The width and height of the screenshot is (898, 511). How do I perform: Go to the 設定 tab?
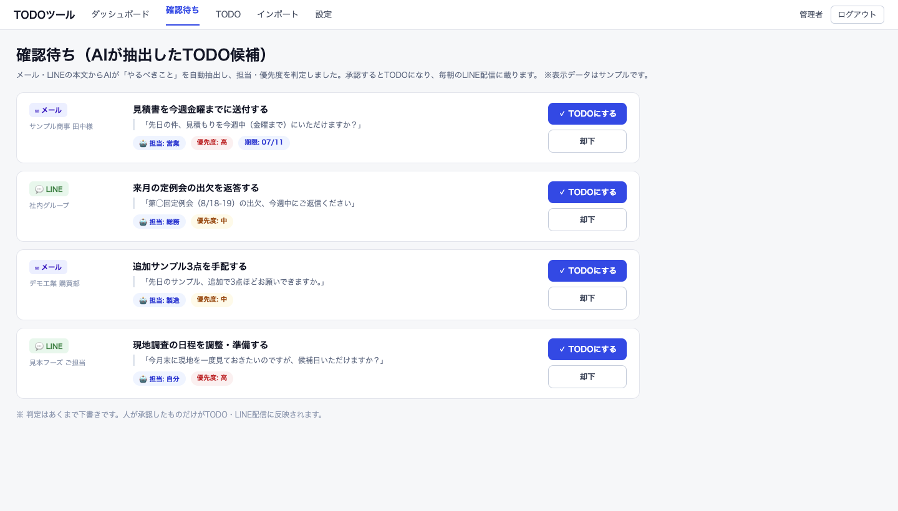(x=324, y=14)
